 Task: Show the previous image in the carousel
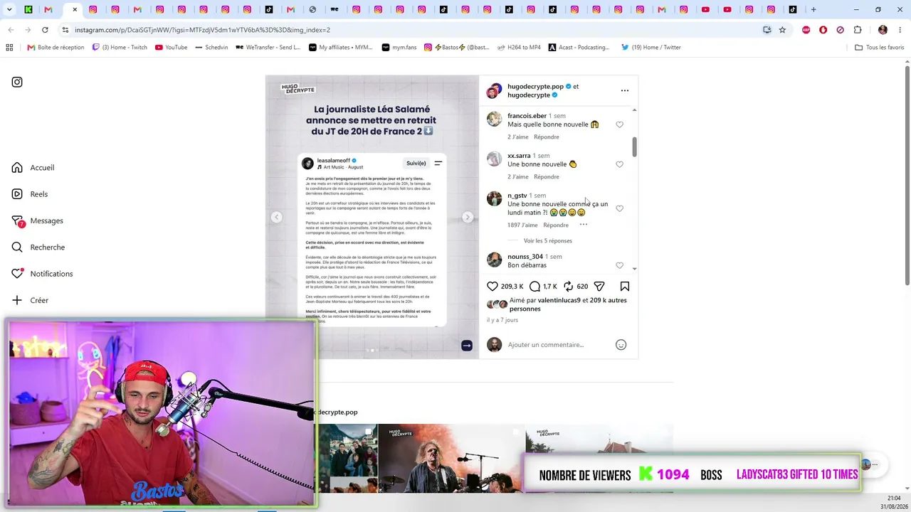click(277, 217)
